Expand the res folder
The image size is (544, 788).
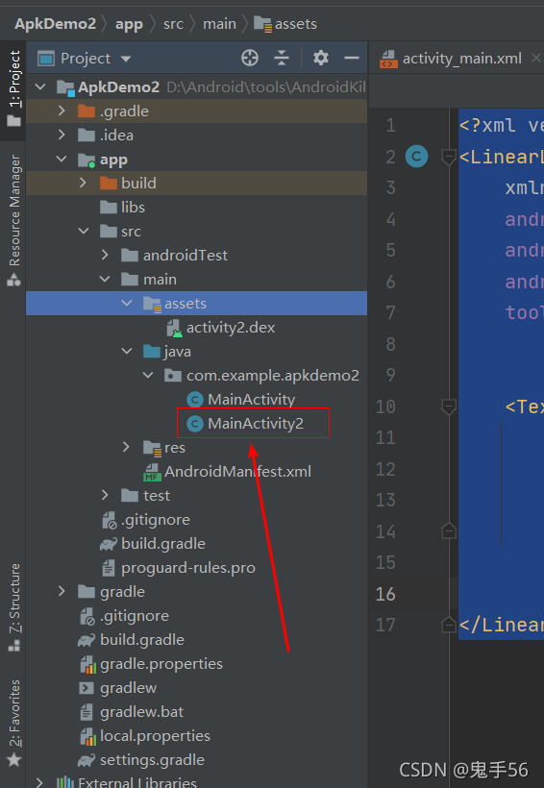click(126, 447)
